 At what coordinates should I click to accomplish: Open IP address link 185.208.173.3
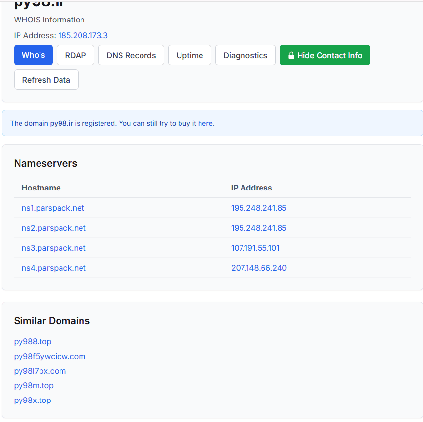83,35
